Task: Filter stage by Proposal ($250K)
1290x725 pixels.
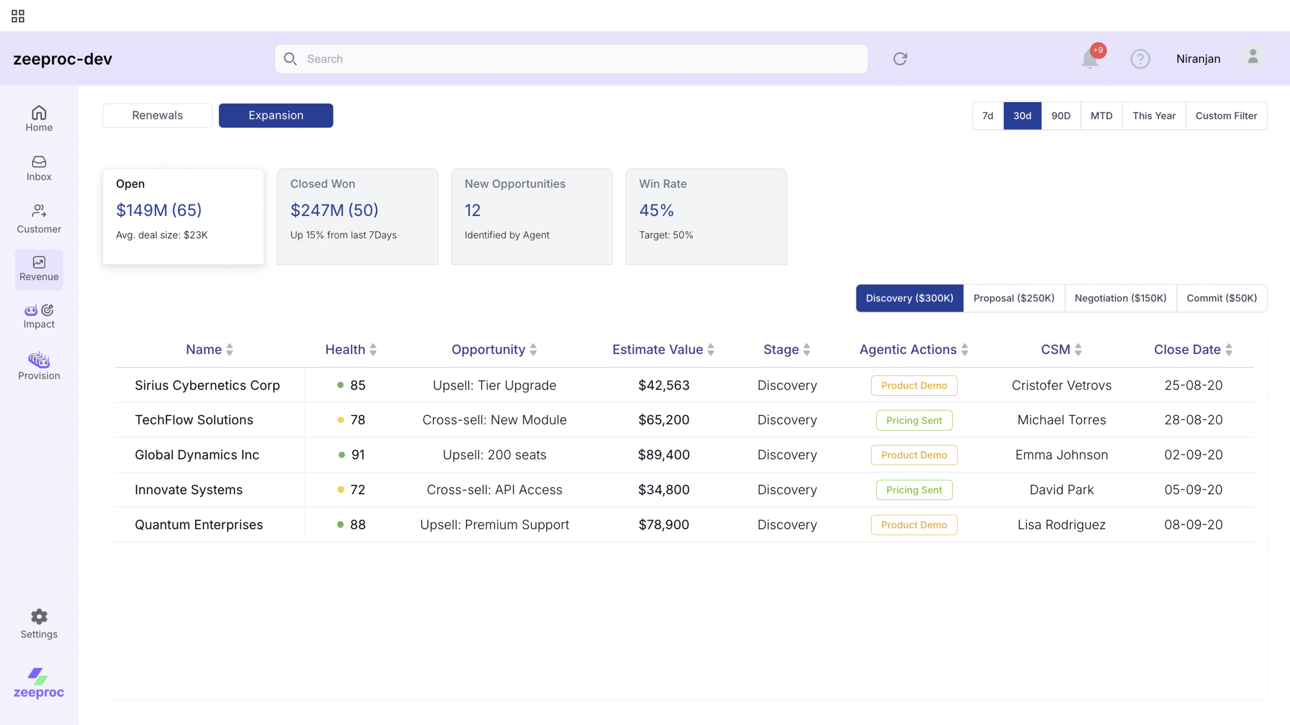Action: [x=1014, y=298]
